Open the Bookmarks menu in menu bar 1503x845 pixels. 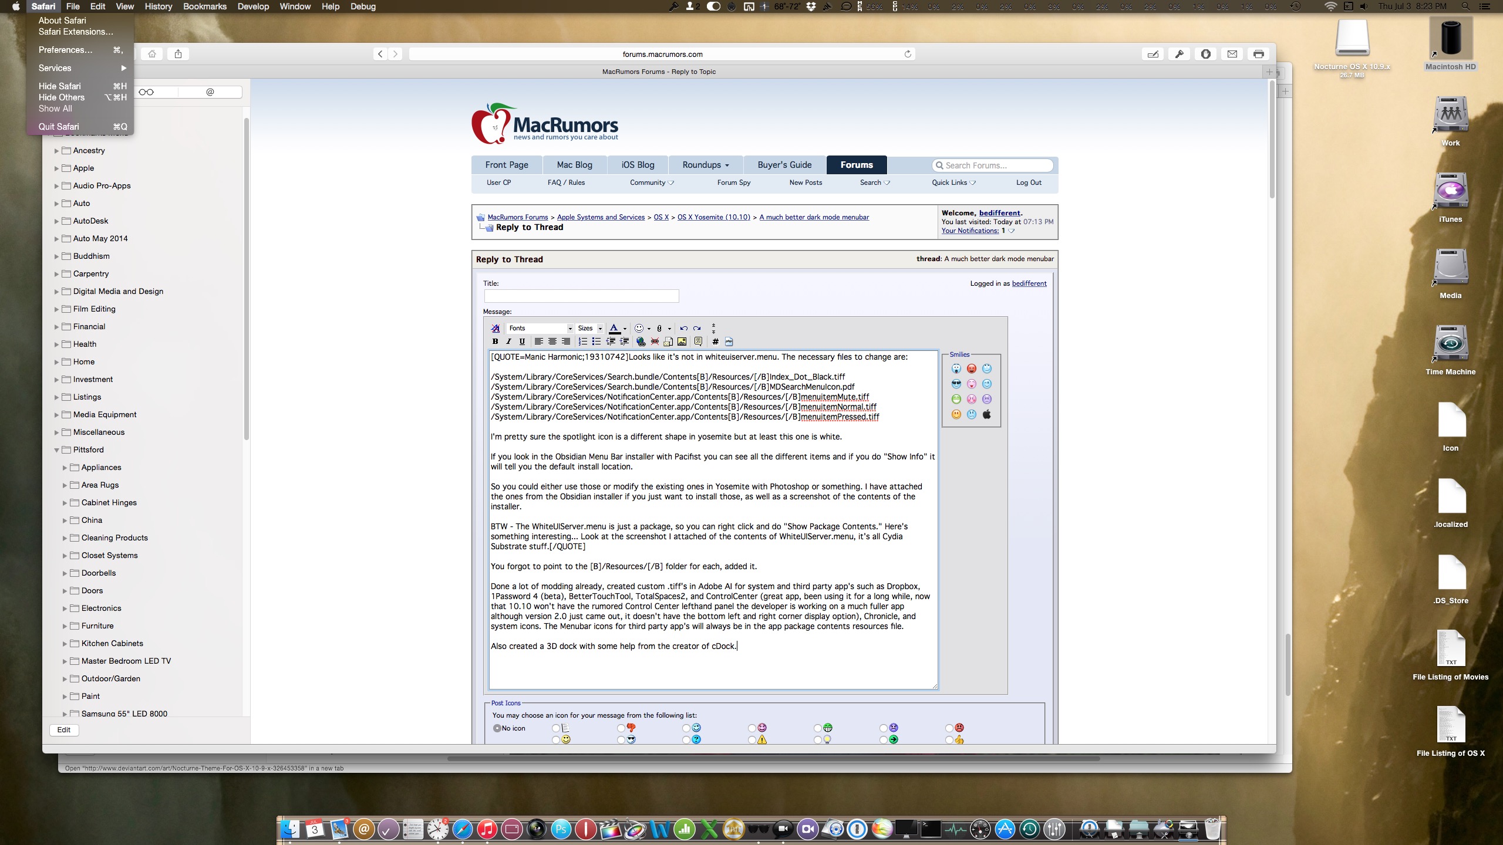[205, 6]
